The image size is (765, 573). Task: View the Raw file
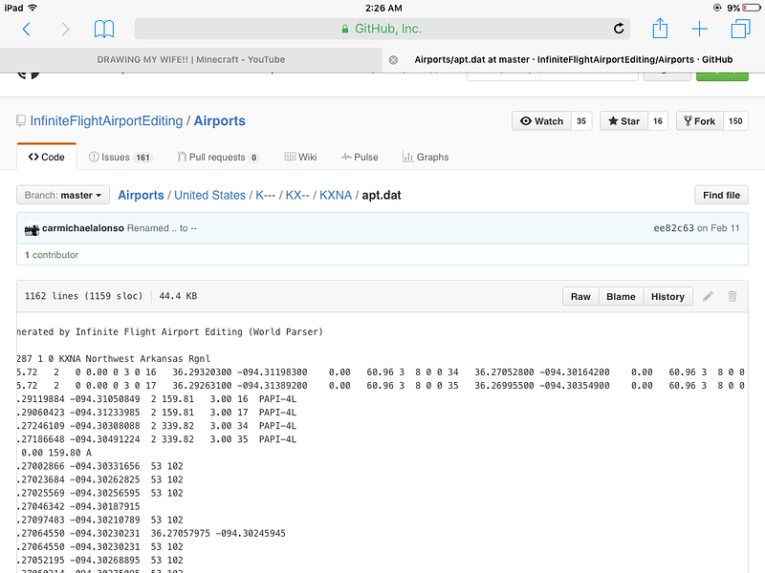tap(580, 297)
